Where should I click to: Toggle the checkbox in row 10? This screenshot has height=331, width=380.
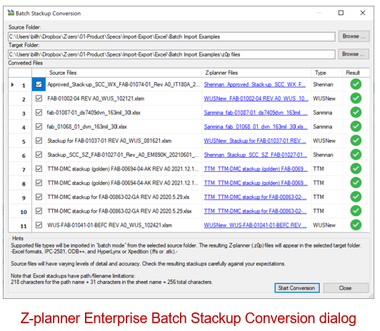pyautogui.click(x=39, y=210)
